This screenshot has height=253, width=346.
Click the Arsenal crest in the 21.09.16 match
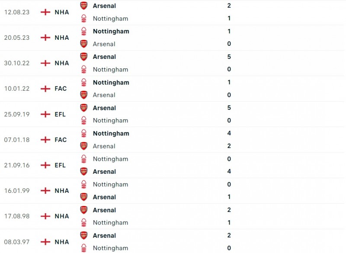click(83, 171)
